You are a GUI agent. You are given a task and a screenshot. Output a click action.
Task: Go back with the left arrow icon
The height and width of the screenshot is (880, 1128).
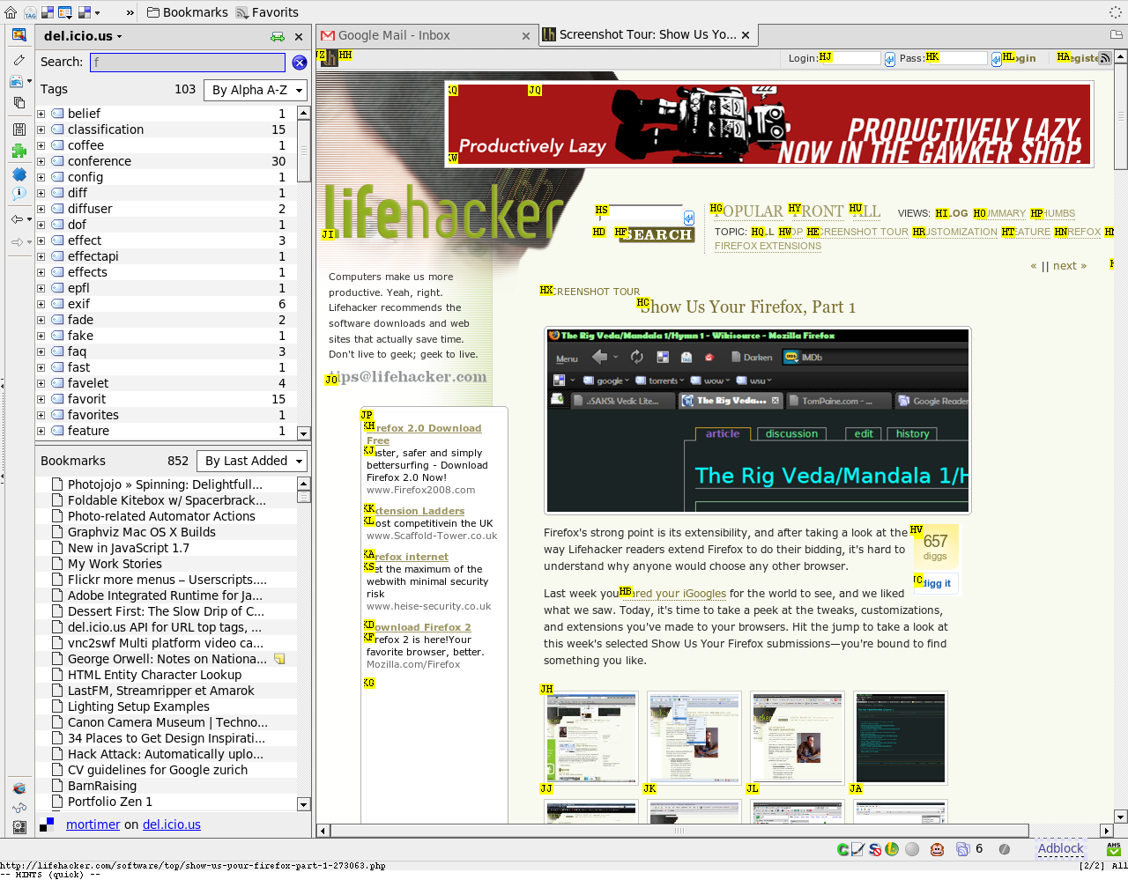17,218
